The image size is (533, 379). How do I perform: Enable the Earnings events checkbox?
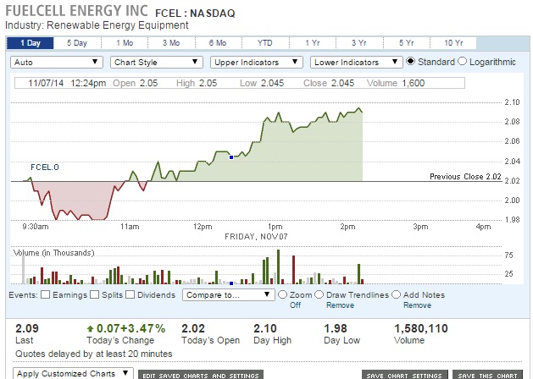click(x=46, y=295)
